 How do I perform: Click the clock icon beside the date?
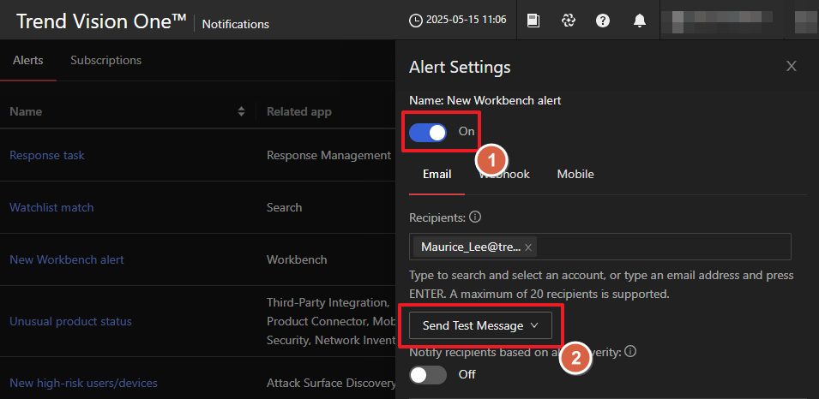click(416, 20)
